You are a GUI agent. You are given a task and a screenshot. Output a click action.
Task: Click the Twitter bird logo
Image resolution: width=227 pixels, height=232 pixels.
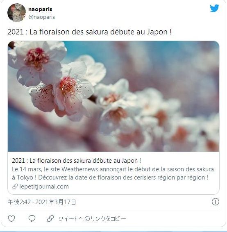pyautogui.click(x=214, y=8)
